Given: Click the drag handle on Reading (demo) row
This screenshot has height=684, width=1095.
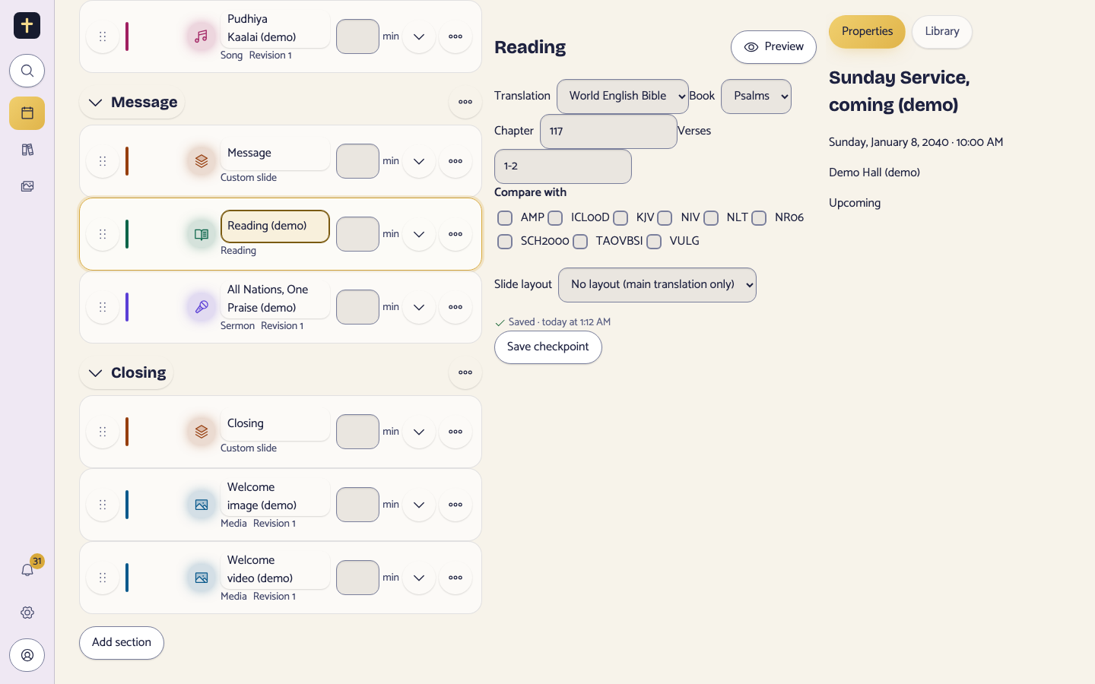Looking at the screenshot, I should click(x=103, y=234).
